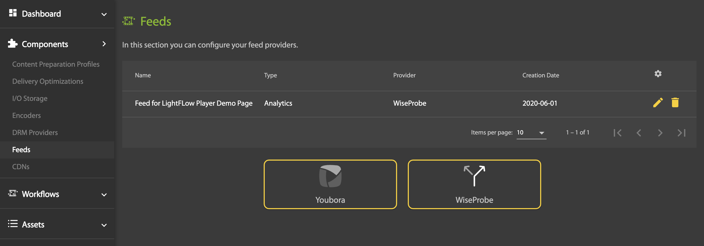Screen dimensions: 704x246
Task: Select the Feed for LightFLow Player Demo Page row
Action: click(193, 103)
